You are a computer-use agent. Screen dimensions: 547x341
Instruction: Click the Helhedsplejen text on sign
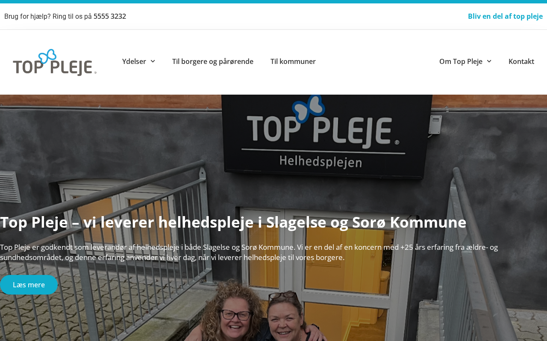pyautogui.click(x=321, y=162)
